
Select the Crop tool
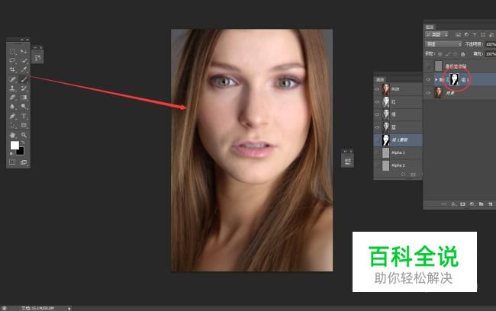point(12,69)
